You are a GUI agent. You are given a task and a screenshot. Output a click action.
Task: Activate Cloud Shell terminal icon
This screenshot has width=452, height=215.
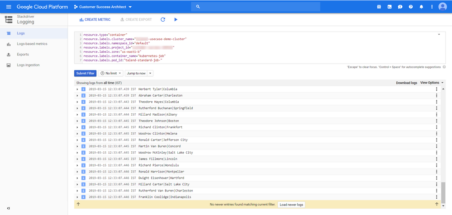coord(390,7)
